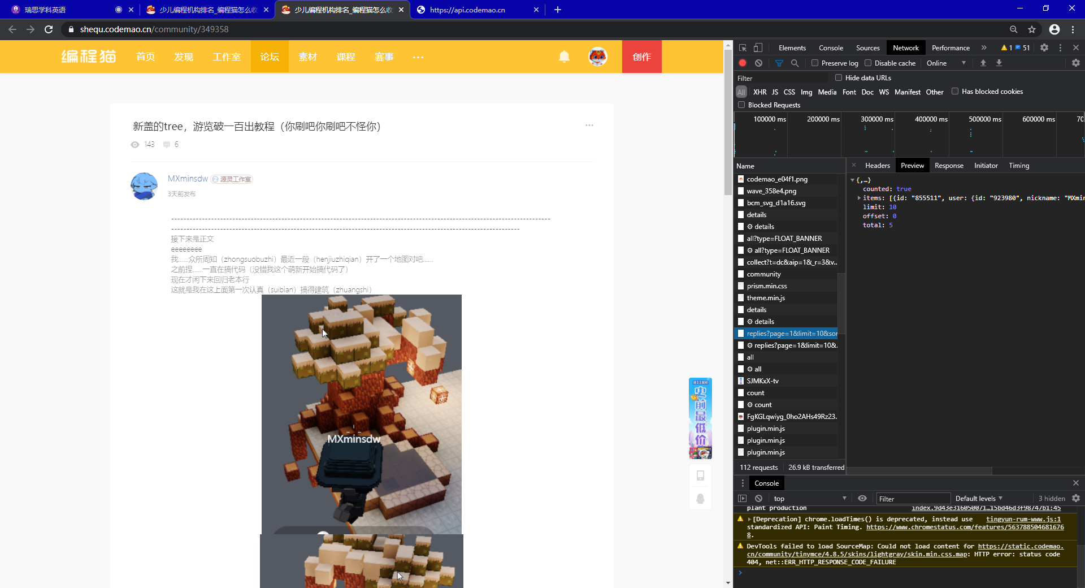Filter requests by XHR type
This screenshot has width=1085, height=588.
(x=759, y=92)
